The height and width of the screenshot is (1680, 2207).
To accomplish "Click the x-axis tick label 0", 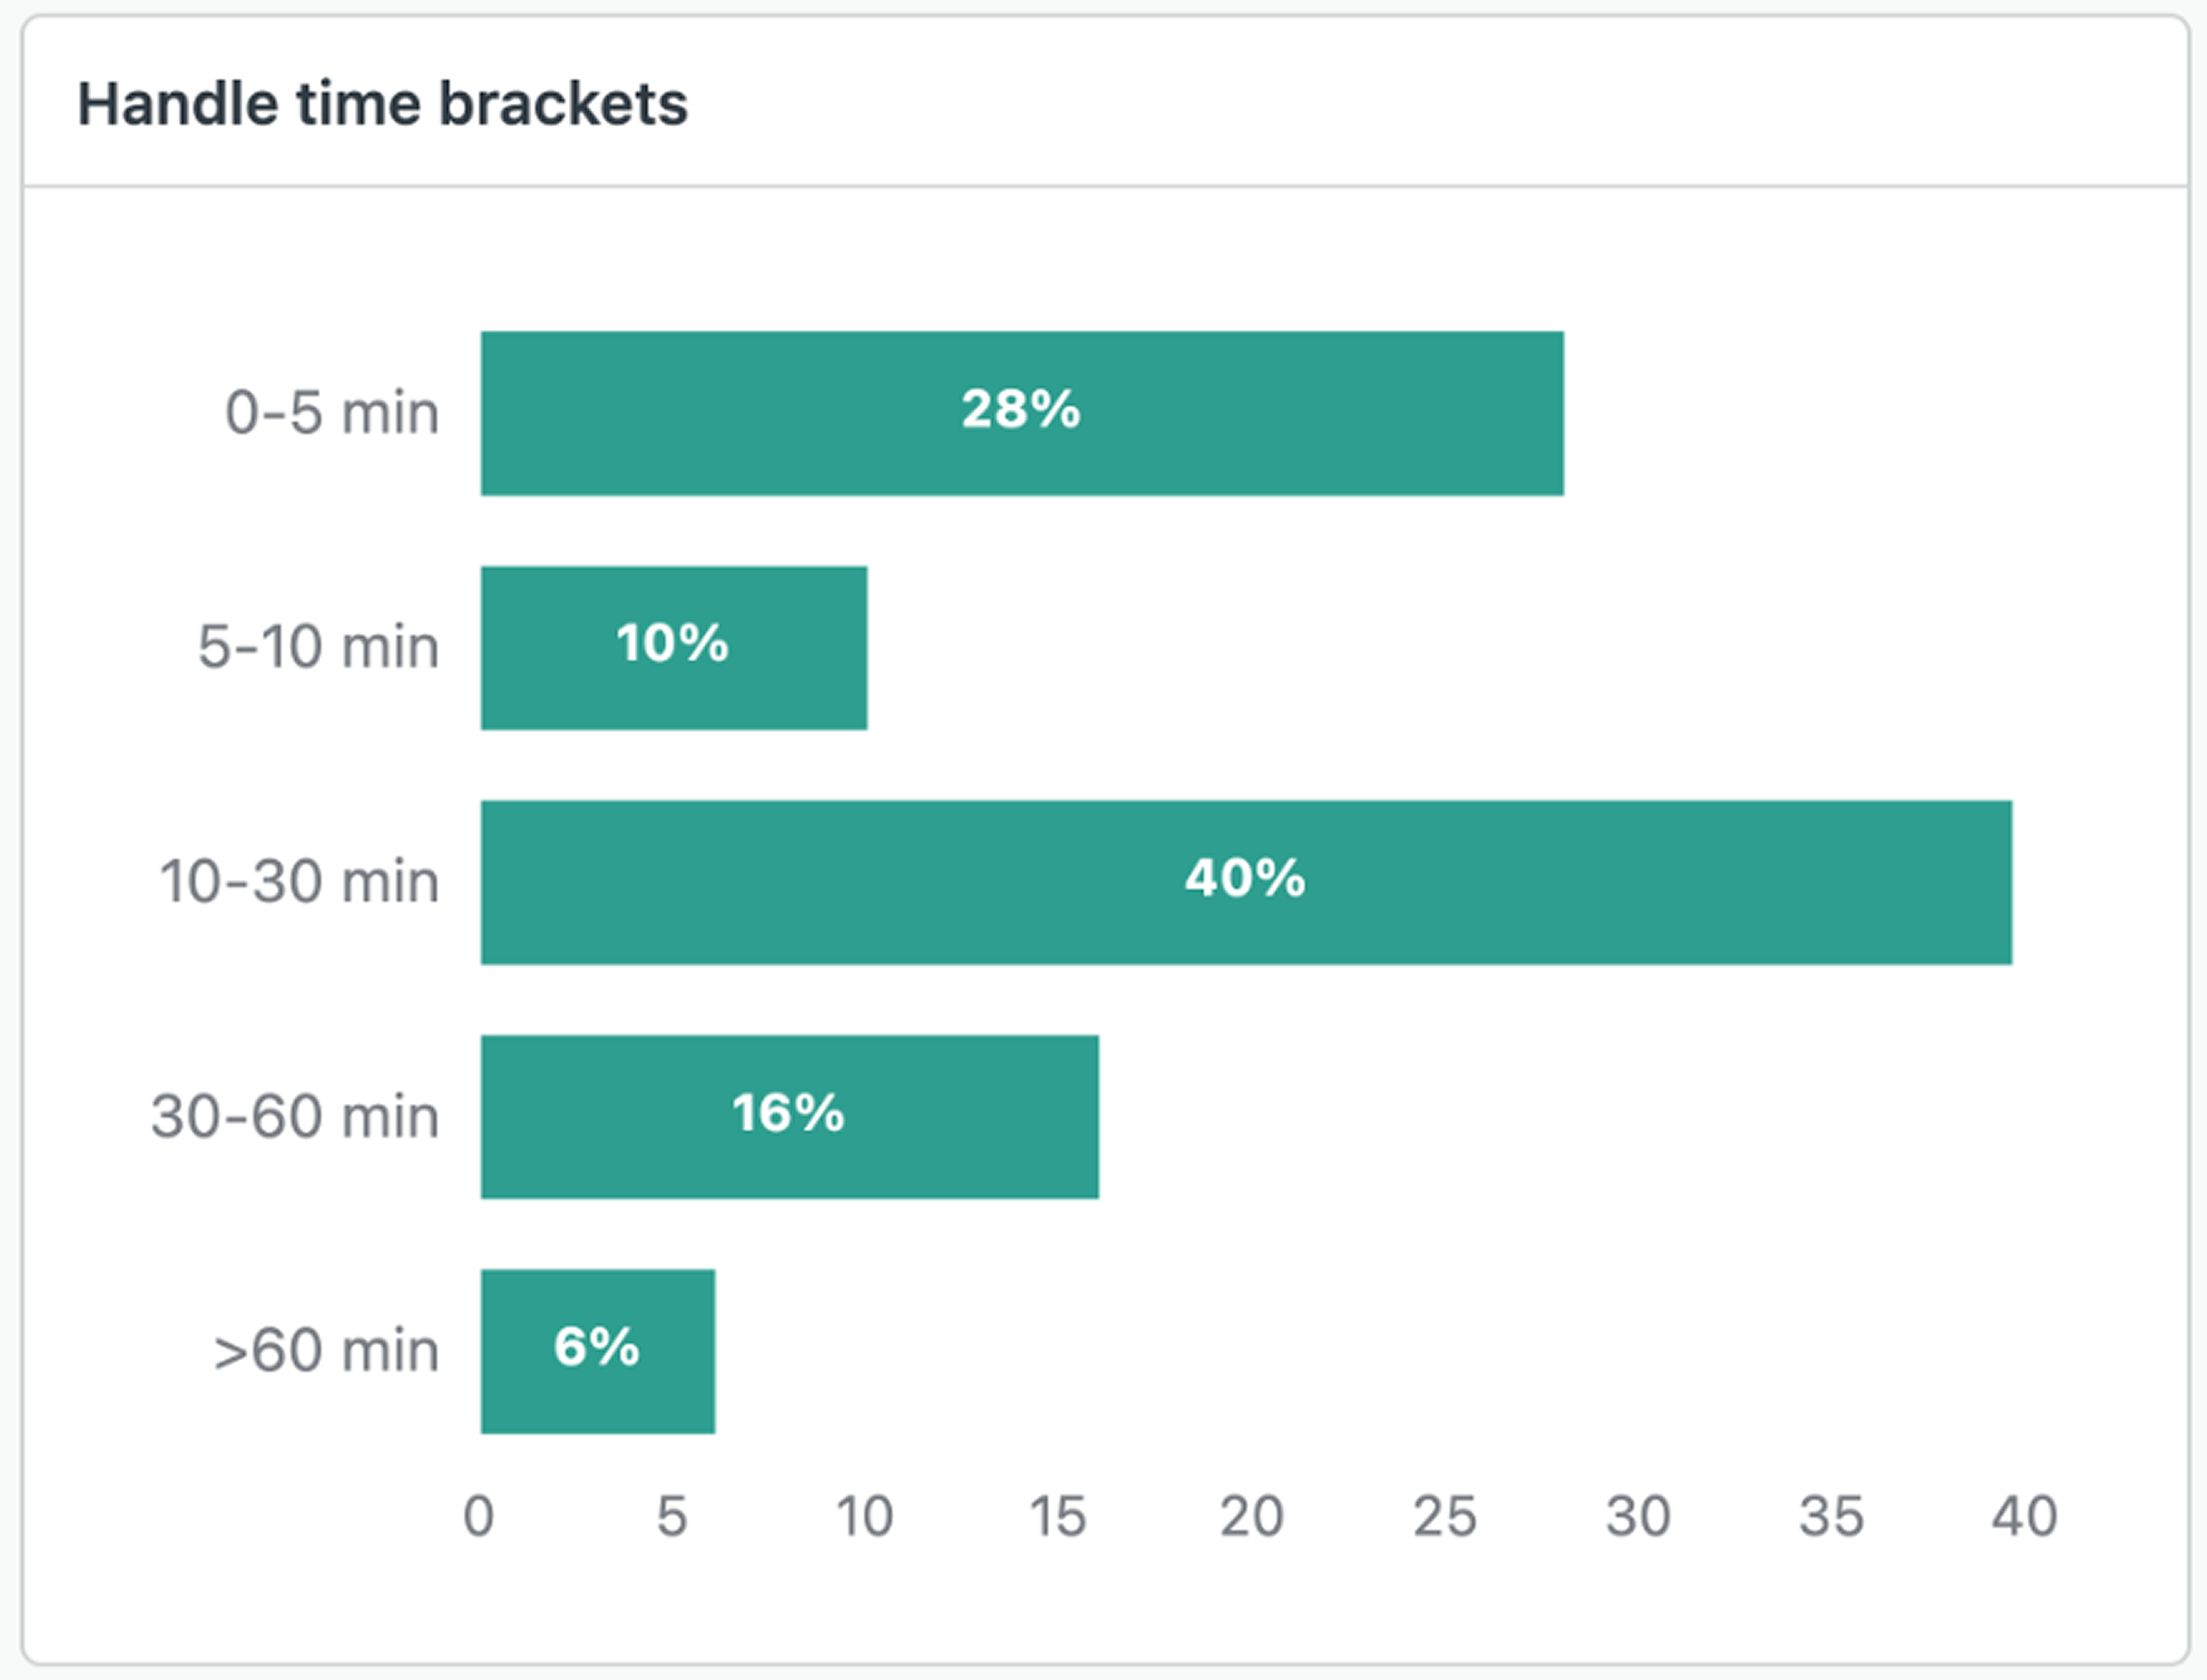I will click(x=479, y=1516).
